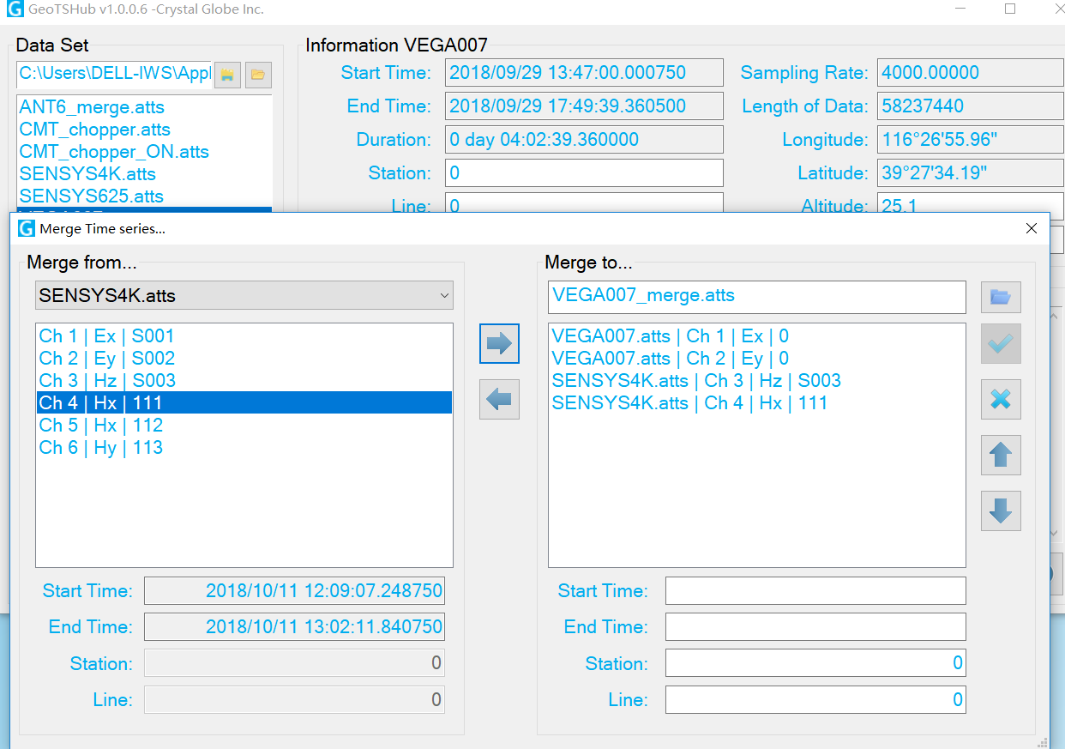The image size is (1065, 749).
Task: Select Ch 5 | Hx | 112 row
Action: click(x=244, y=426)
